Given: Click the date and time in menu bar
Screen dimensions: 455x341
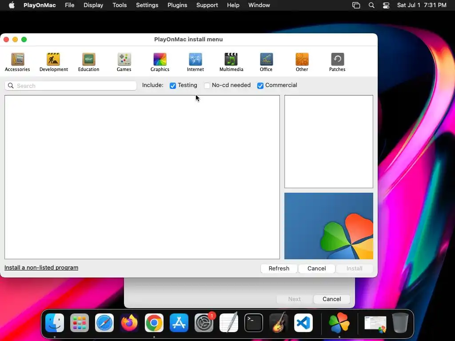Looking at the screenshot, I should click(x=422, y=5).
